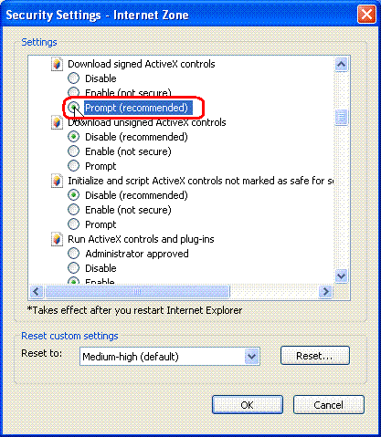This screenshot has width=381, height=437.
Task: Click the Run ActiveX controls and plug-ins icon
Action: click(x=57, y=239)
